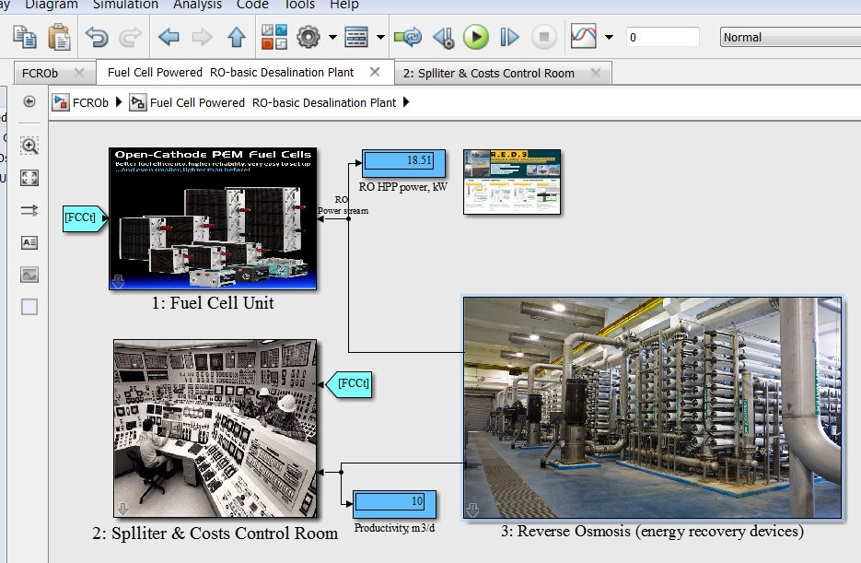Open the Model Explorer icon
This screenshot has height=563, width=861.
coord(355,38)
